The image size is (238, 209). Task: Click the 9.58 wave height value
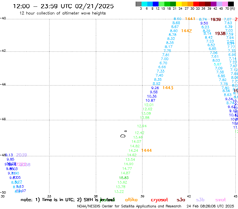154,92
